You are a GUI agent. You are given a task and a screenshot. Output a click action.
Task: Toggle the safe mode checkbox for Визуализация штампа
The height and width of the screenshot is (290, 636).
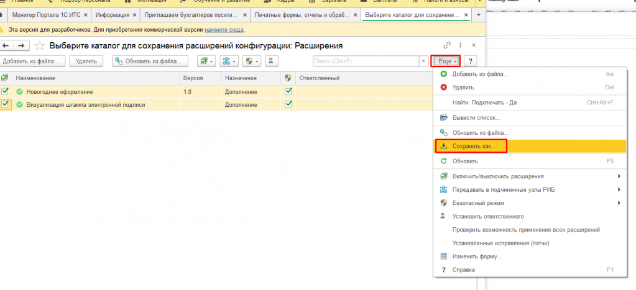click(x=288, y=104)
